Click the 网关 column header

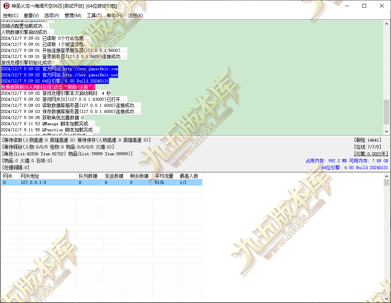10,176
